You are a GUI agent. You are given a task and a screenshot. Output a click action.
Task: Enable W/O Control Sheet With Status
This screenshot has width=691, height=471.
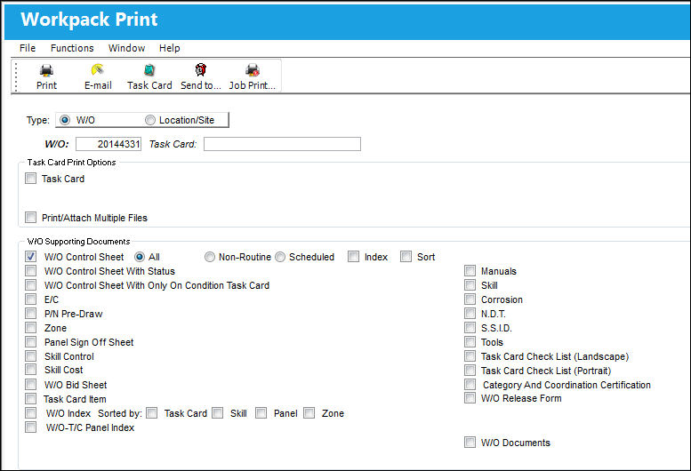pos(30,270)
